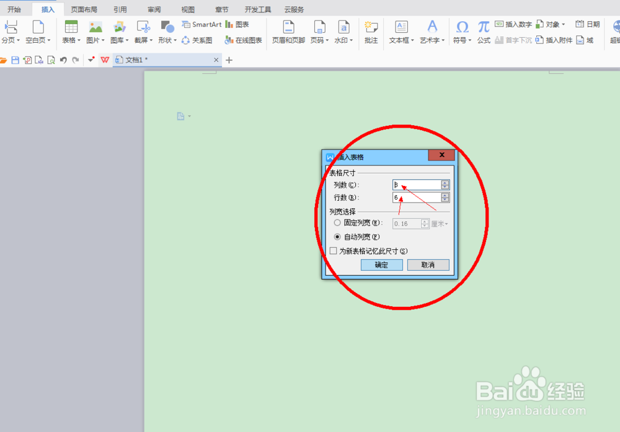The height and width of the screenshot is (432, 620).
Task: Switch to the 开发工具 tab
Action: (x=258, y=9)
